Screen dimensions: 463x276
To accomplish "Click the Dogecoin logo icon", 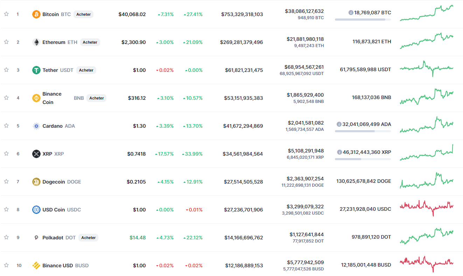I will point(36,182).
